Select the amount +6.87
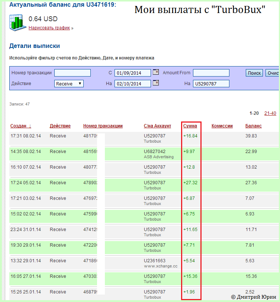The width and height of the screenshot is (280, 302). coord(189,198)
